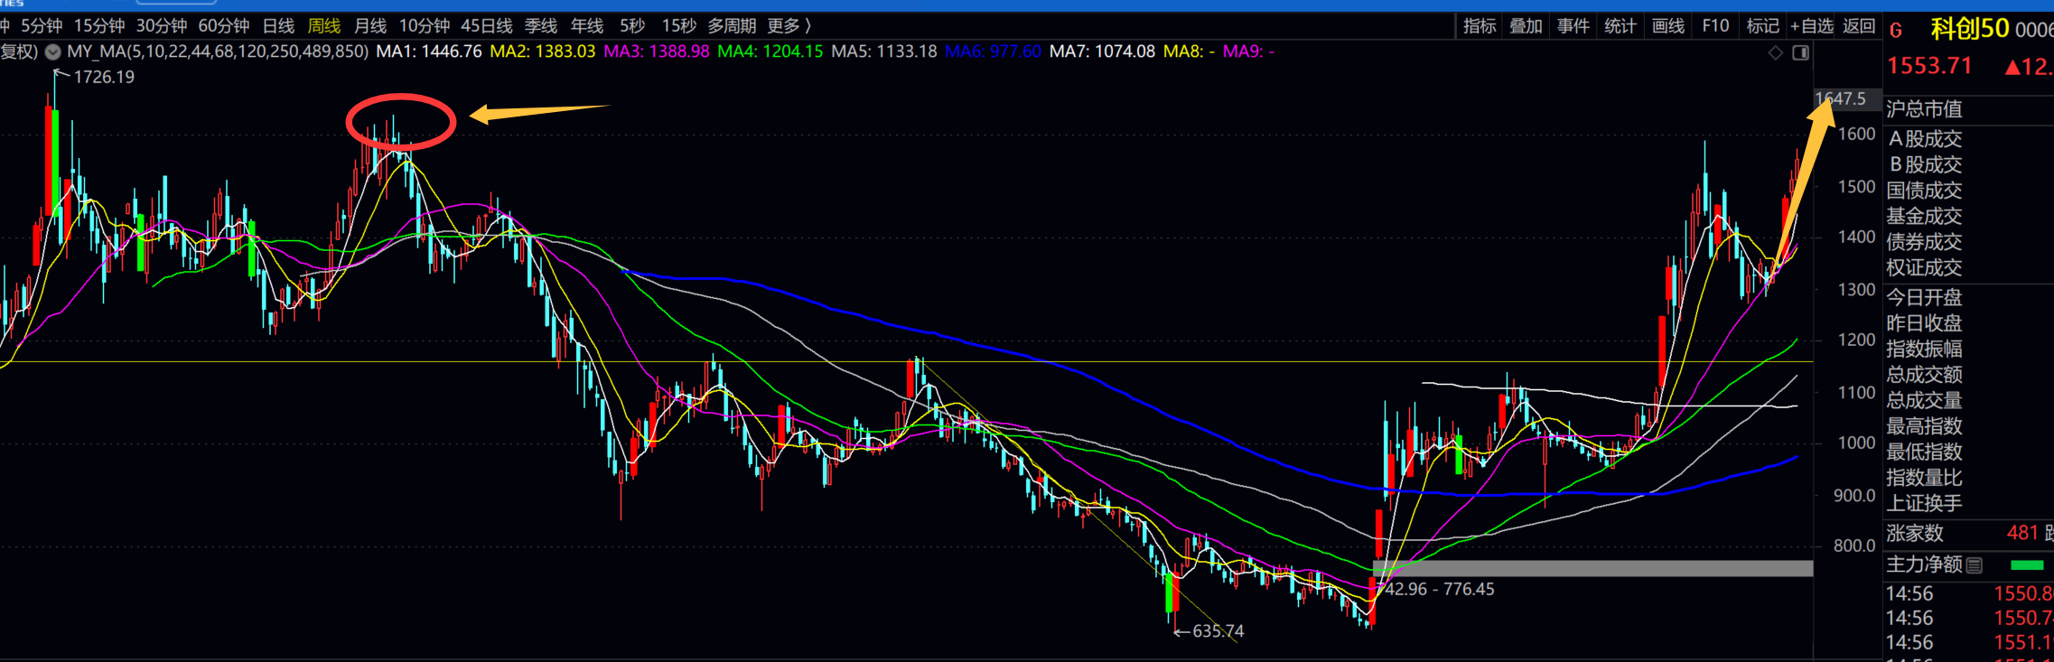Open the 多周期 multi-period view
Image resolution: width=2054 pixels, height=662 pixels.
pos(731,26)
